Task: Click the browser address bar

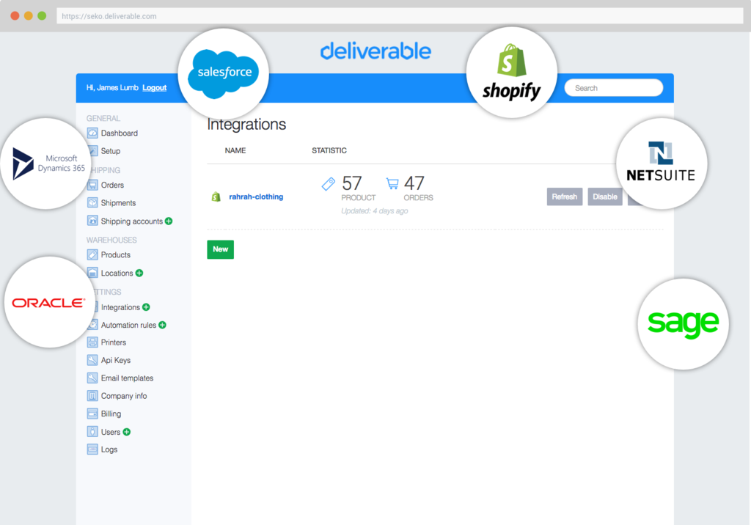Action: (x=400, y=16)
